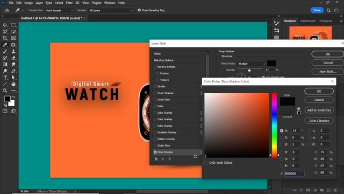Click Add to Swatches button

click(319, 110)
